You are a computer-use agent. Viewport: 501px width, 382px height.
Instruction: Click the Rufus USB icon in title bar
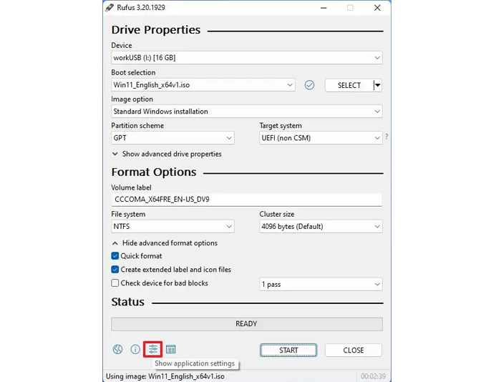[x=110, y=7]
